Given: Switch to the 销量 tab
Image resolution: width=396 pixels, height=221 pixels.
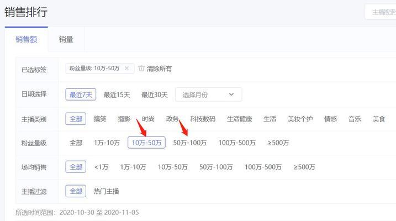Looking at the screenshot, I should click(x=66, y=39).
